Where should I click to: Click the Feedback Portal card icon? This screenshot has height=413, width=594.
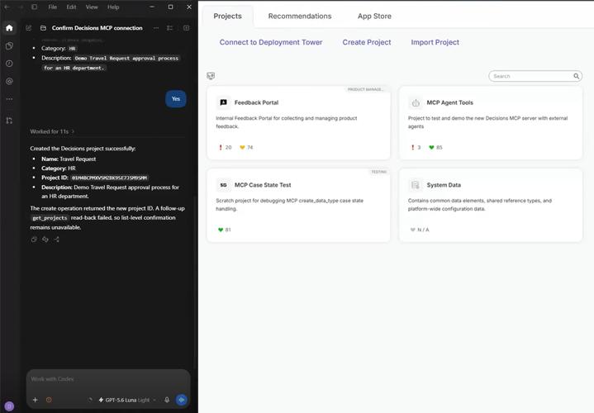(224, 102)
